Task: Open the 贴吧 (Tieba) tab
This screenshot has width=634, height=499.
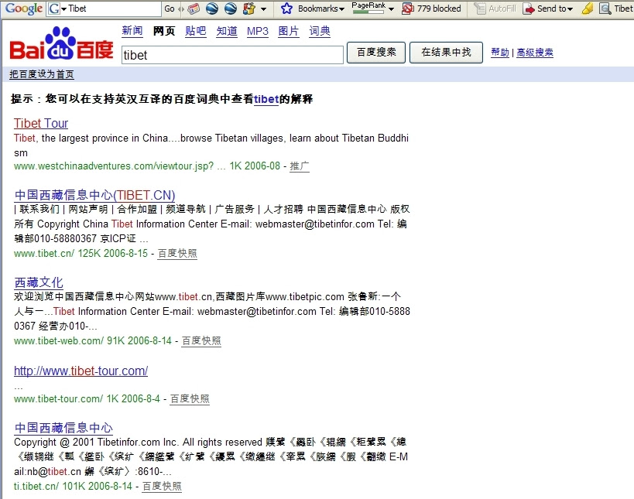Action: point(196,31)
